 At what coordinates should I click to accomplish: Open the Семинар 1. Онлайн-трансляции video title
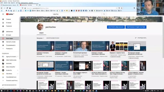click(x=61, y=73)
